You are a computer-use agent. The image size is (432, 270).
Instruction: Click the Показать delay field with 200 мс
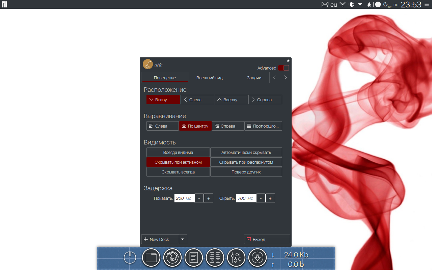pyautogui.click(x=184, y=198)
